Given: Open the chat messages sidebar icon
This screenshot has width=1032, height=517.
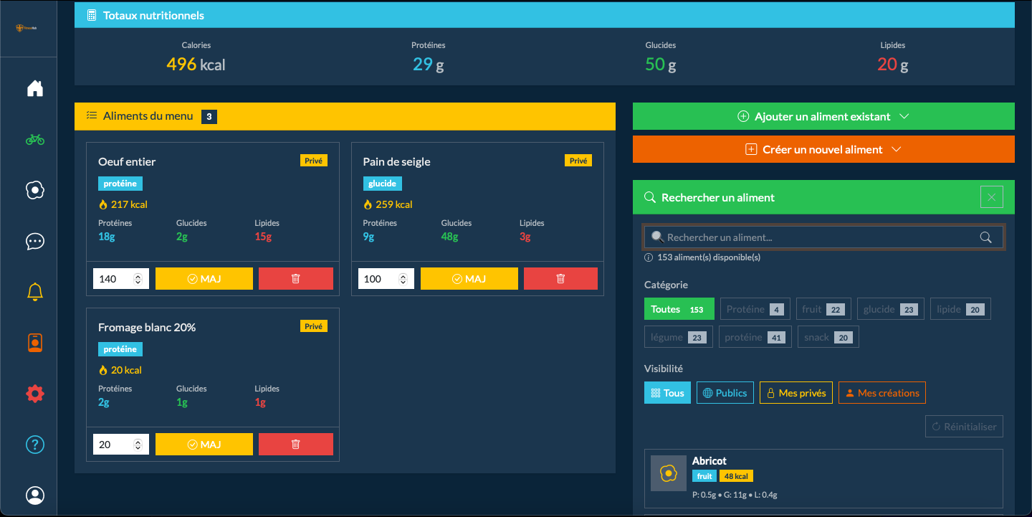Looking at the screenshot, I should click(x=35, y=241).
